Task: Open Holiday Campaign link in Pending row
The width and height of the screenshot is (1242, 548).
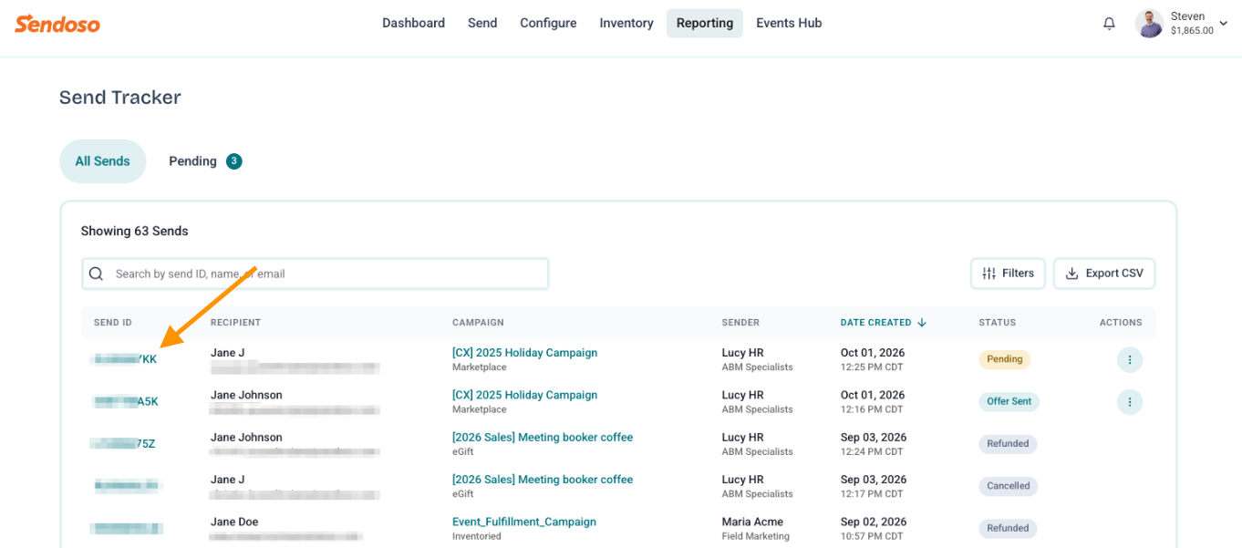Action: point(524,353)
